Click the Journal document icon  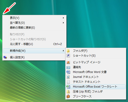[68, 77]
